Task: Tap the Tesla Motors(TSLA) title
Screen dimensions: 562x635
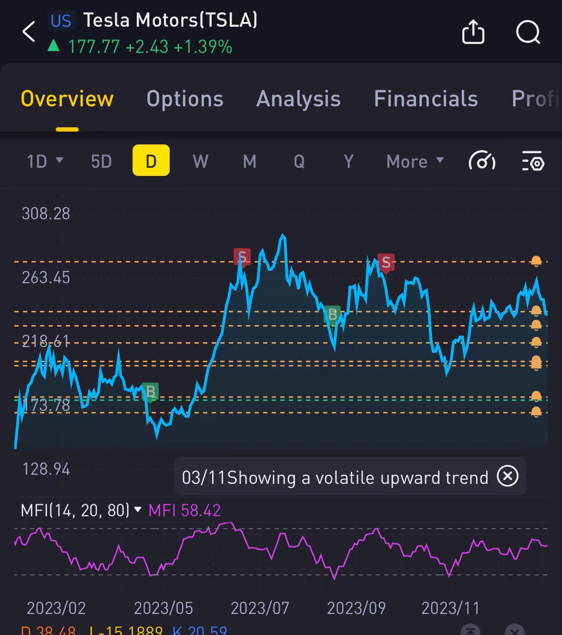Action: pos(171,20)
